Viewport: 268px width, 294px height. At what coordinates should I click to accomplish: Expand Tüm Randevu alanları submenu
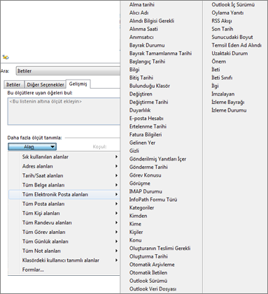click(x=64, y=223)
